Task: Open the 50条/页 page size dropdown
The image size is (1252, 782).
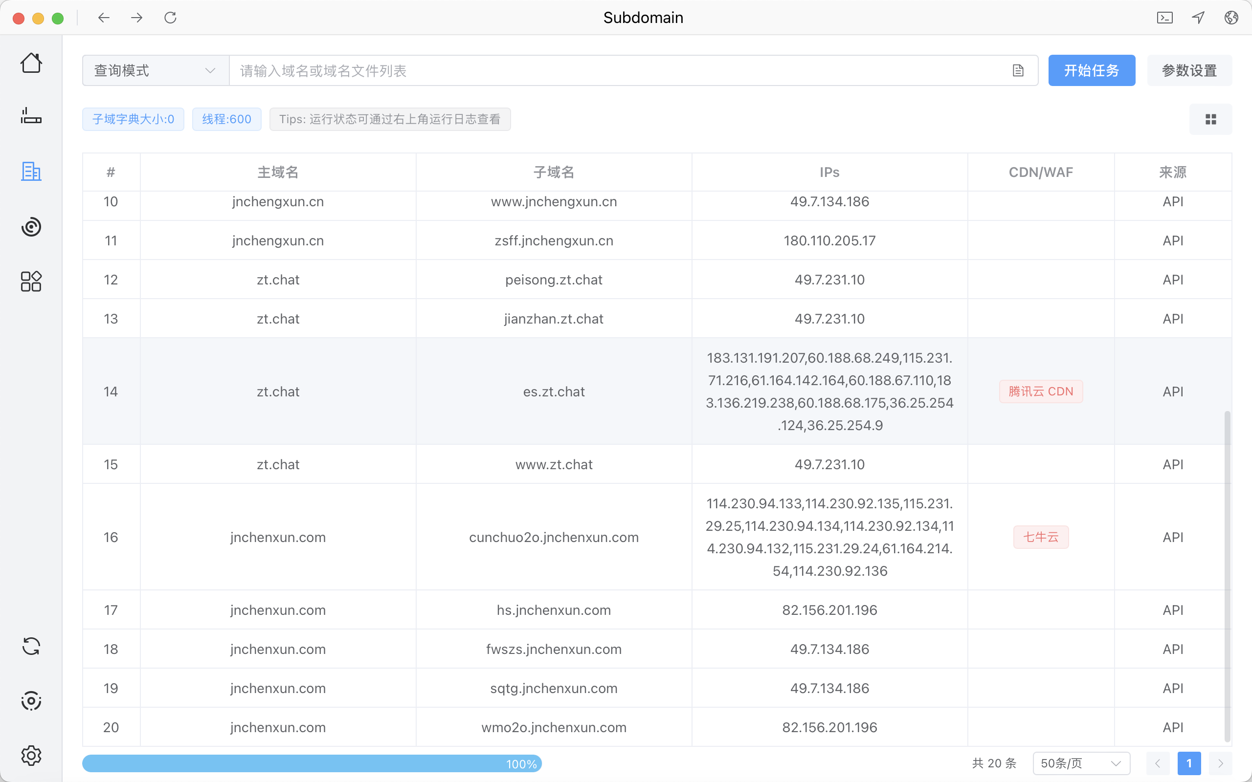Action: (1081, 763)
